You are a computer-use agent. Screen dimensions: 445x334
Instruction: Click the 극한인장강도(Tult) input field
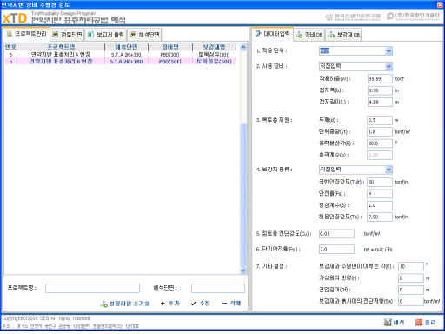coord(380,182)
